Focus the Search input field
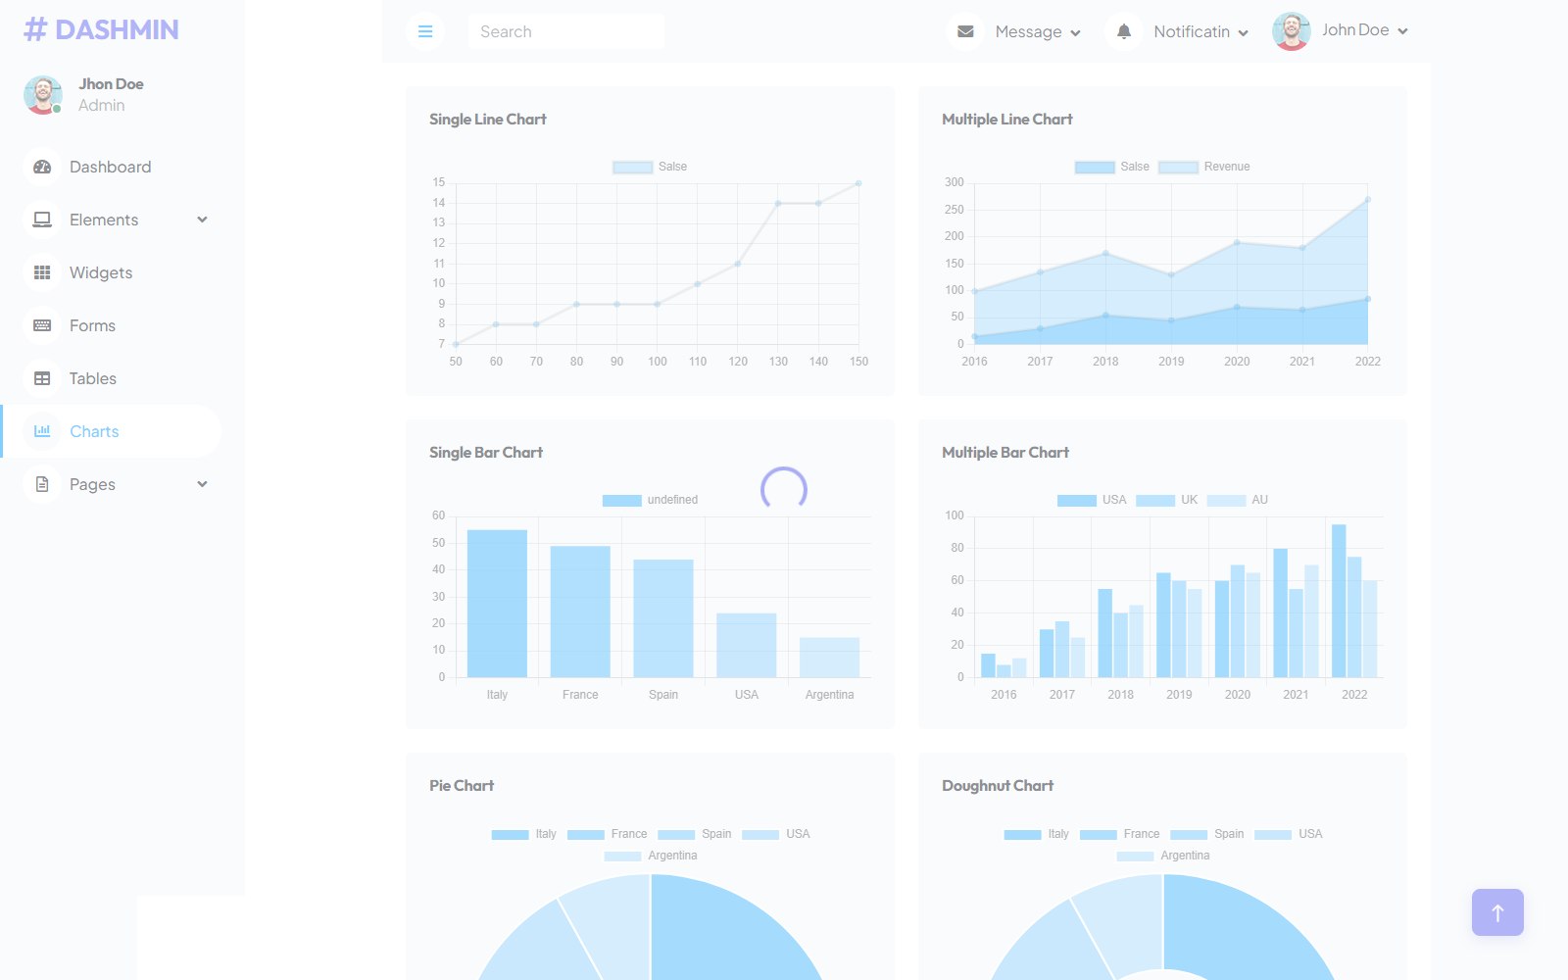The width and height of the screenshot is (1568, 980). (x=565, y=31)
